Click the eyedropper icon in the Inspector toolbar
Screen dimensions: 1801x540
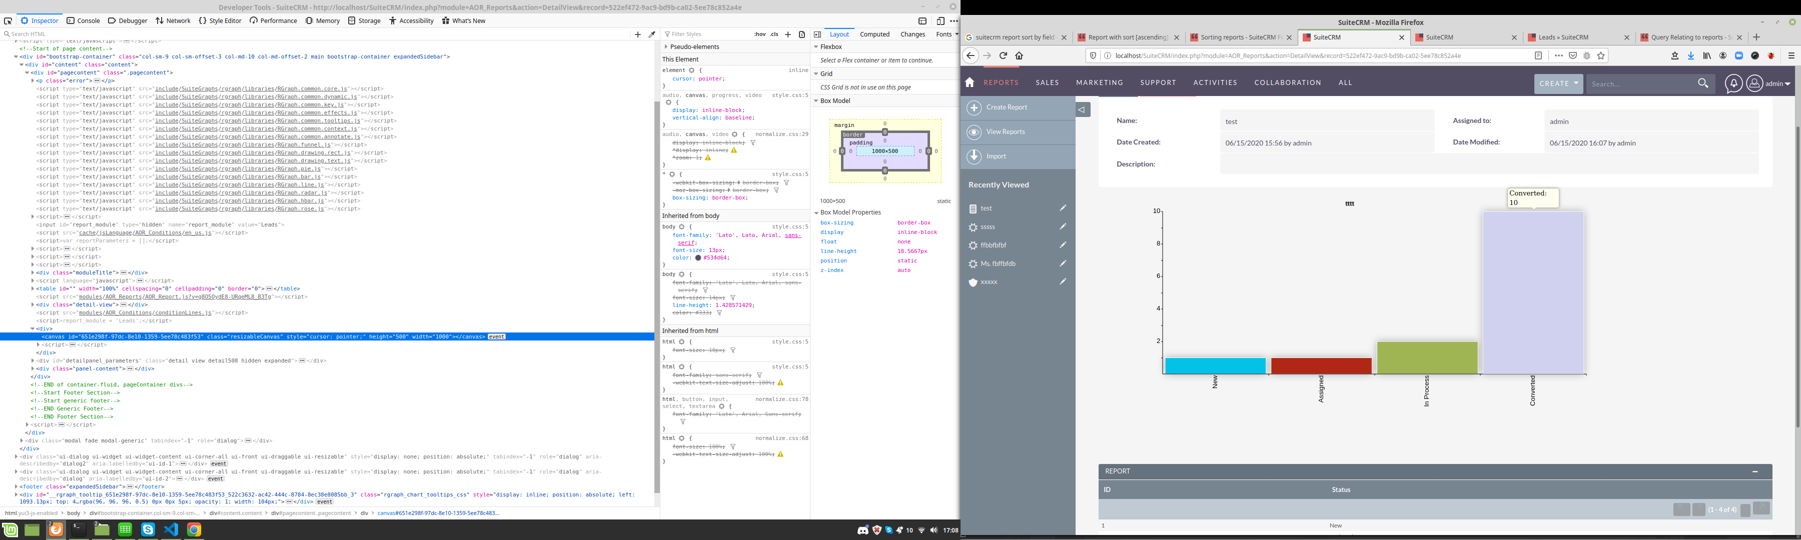651,34
